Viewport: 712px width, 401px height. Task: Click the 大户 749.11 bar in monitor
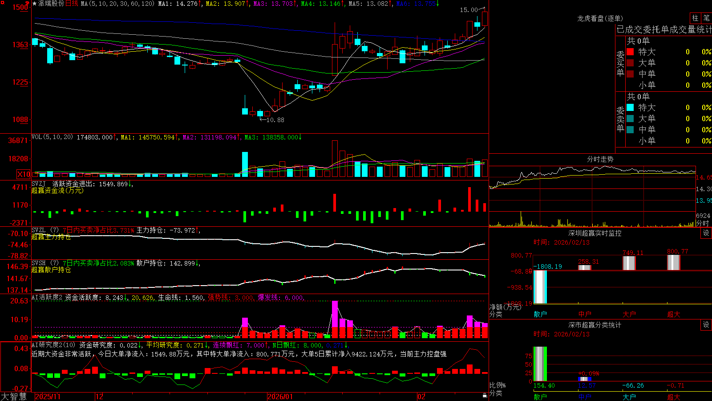pos(629,263)
